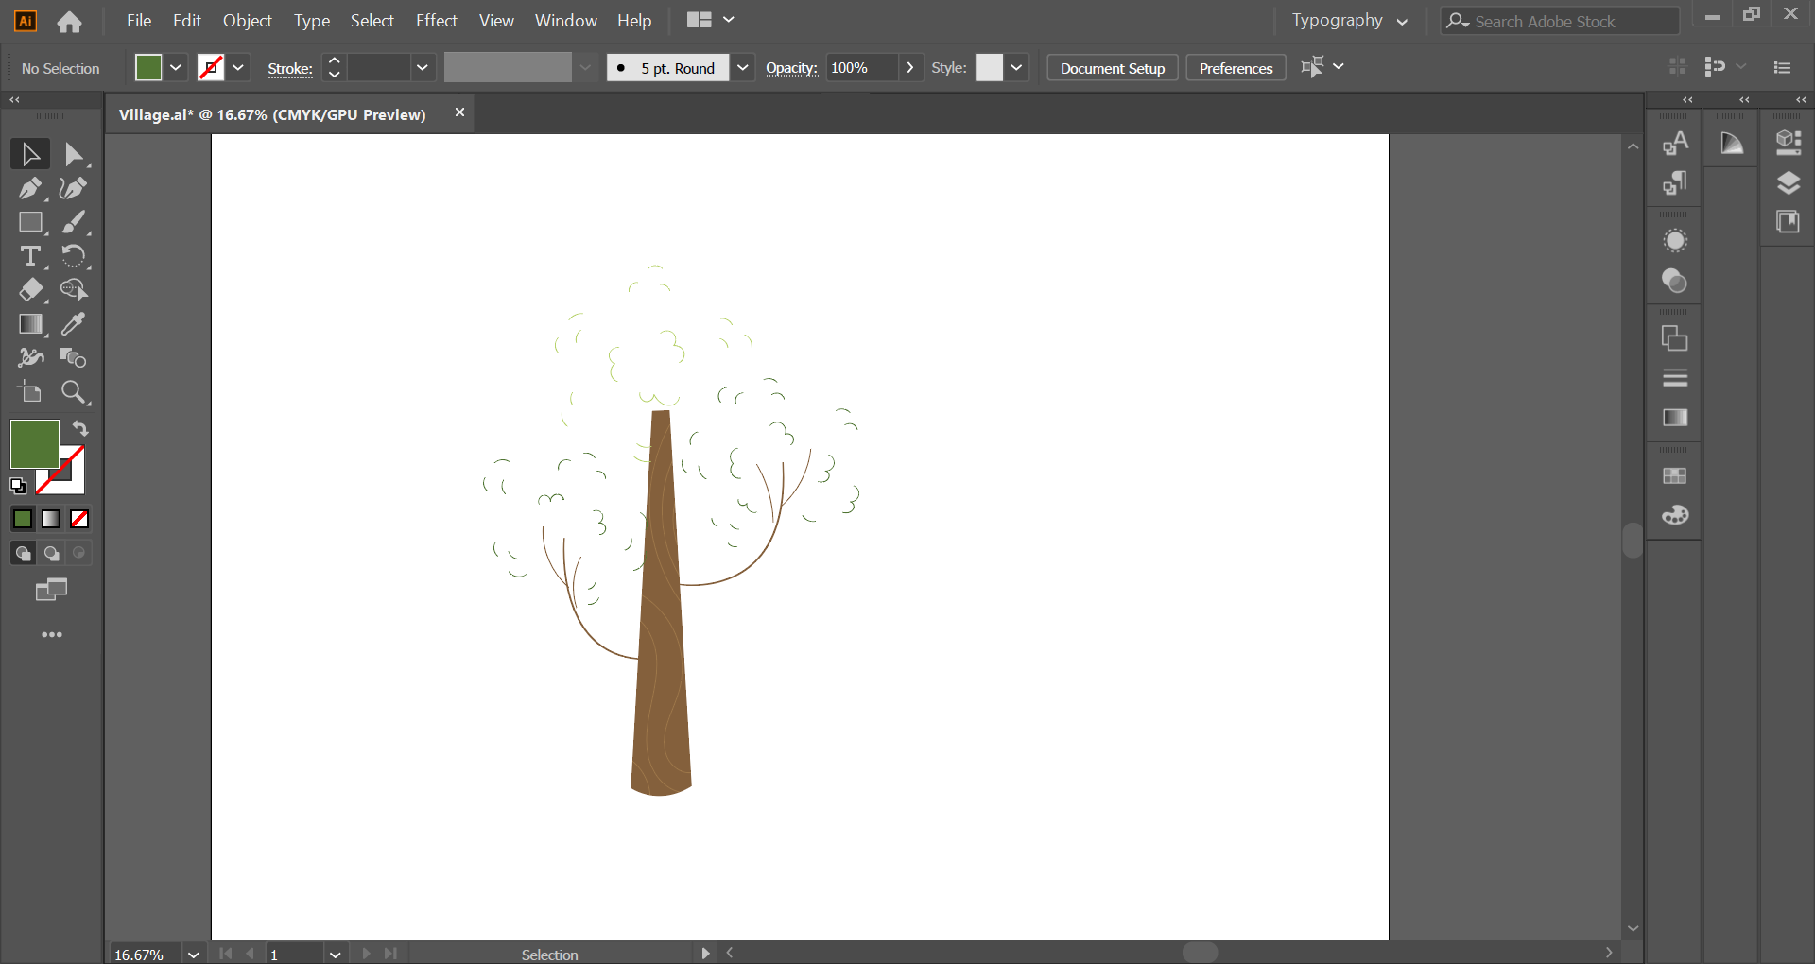The image size is (1815, 964).
Task: Open the Paragraph panel icon
Action: click(1675, 183)
